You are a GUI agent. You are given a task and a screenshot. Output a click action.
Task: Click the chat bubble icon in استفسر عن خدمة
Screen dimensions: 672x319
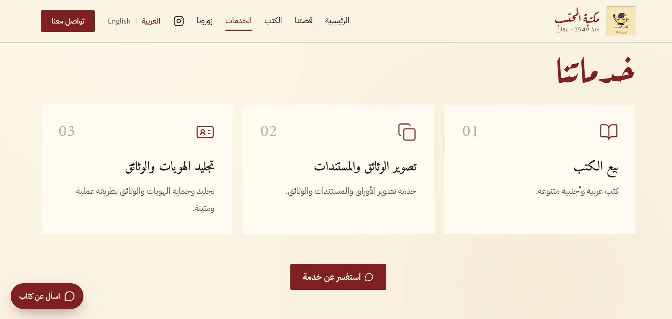(x=369, y=277)
